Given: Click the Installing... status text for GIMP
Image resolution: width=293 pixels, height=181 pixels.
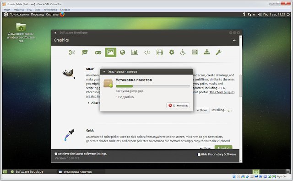Looking at the screenshot, I should (x=219, y=110).
